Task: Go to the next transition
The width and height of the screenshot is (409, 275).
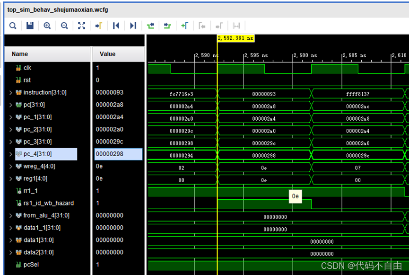Action: tap(167, 26)
